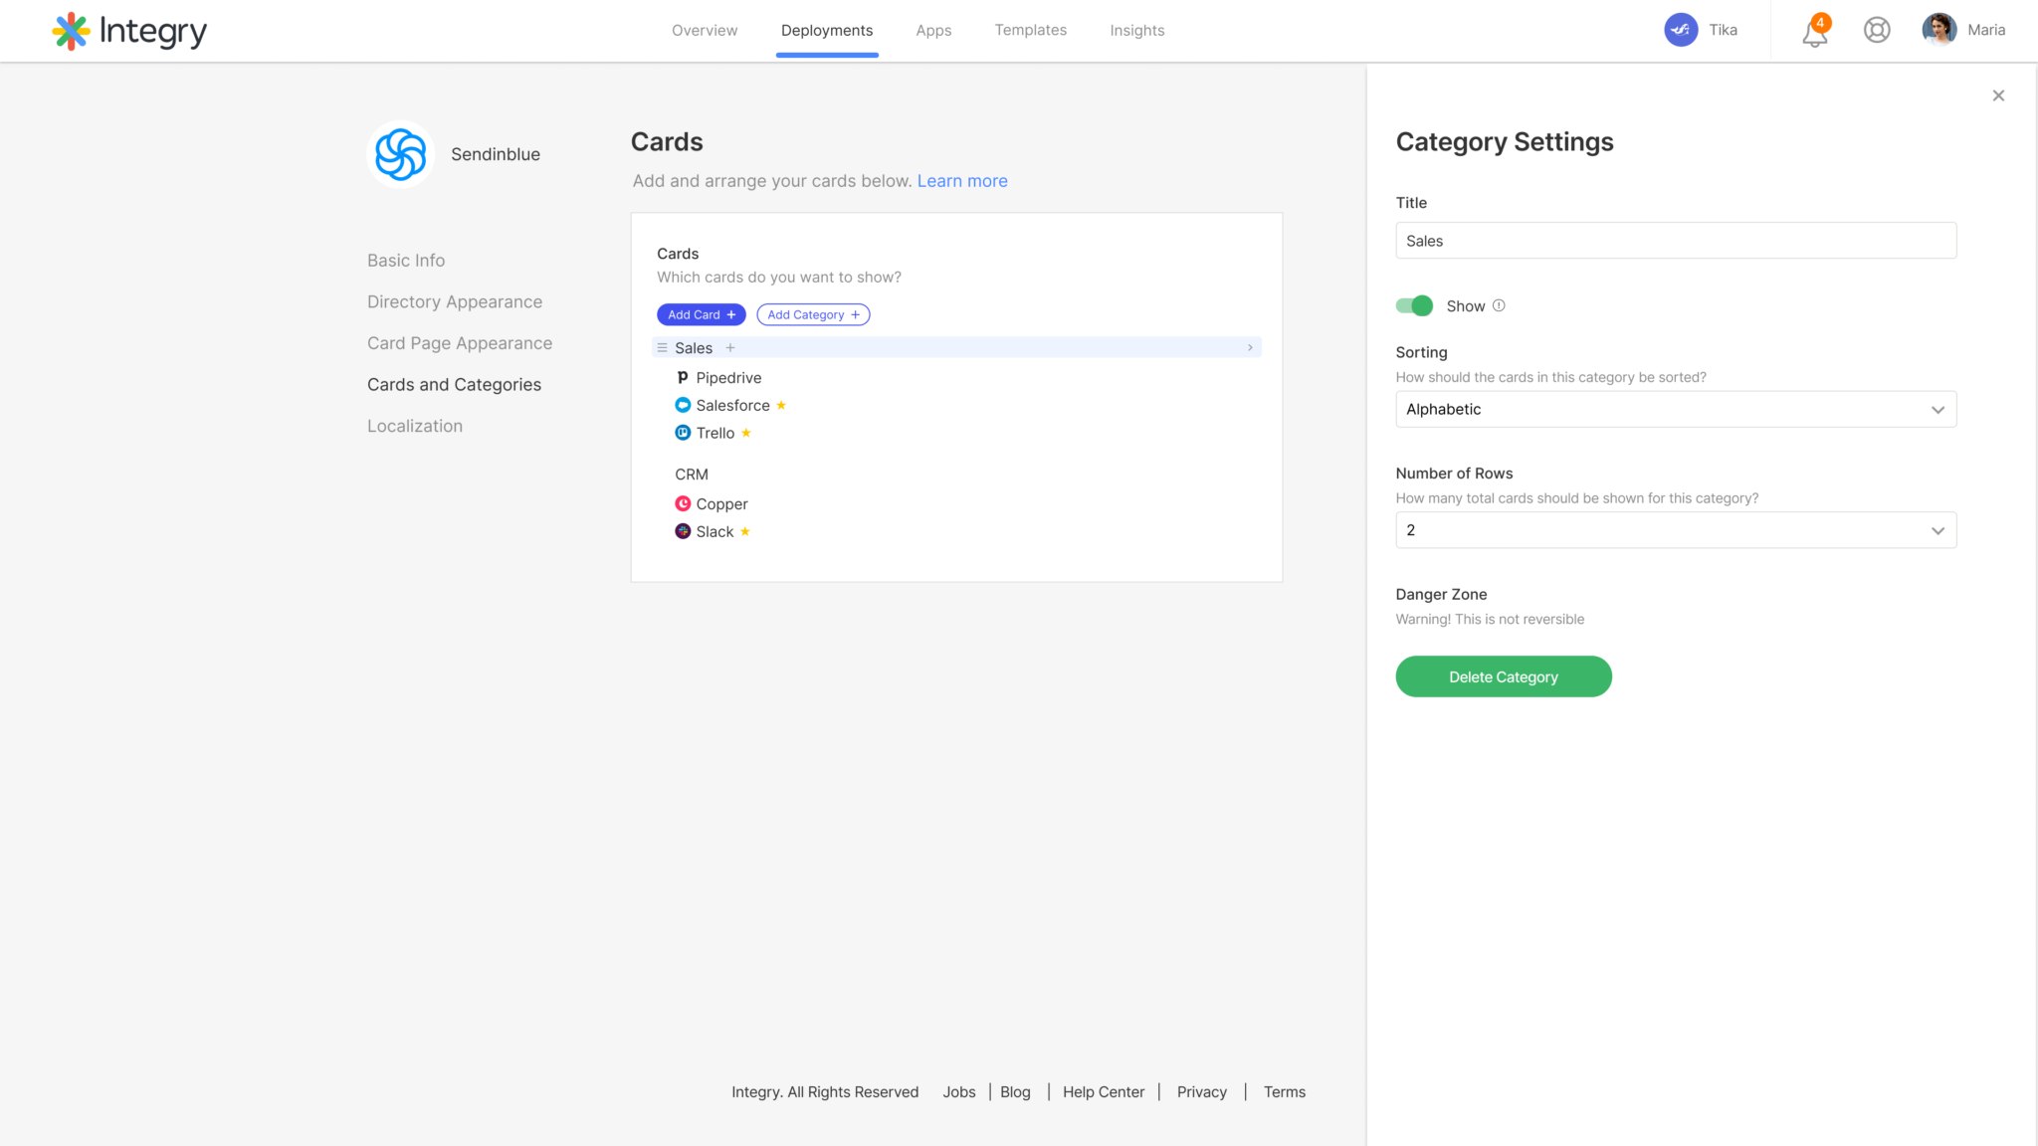The width and height of the screenshot is (2038, 1146).
Task: Click the Sendinblue app logo
Action: tap(401, 154)
